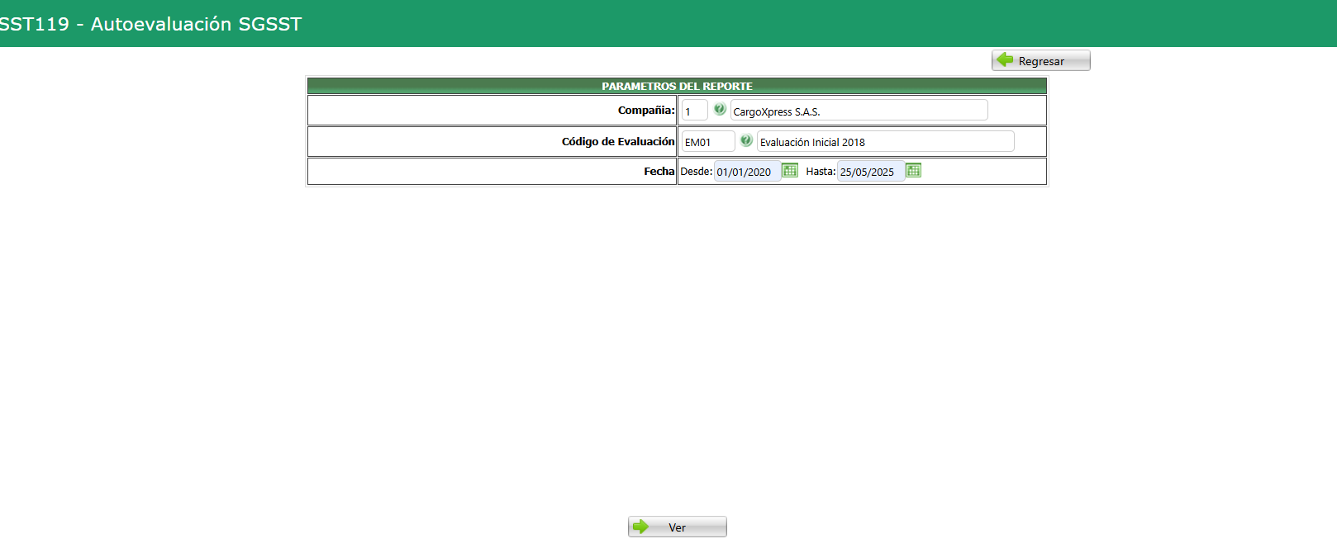Click the Hasta: label text

[x=821, y=171]
